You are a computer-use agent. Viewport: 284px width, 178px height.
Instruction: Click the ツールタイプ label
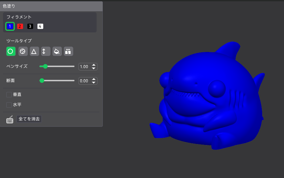19,41
